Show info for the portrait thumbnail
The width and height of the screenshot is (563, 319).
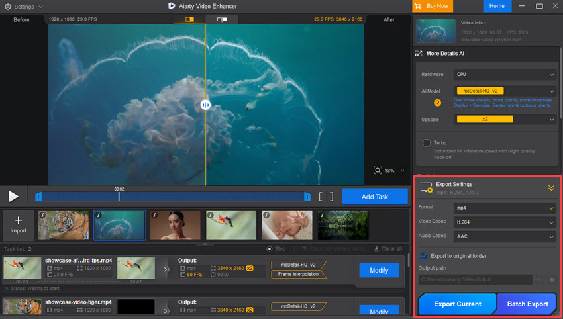pos(154,215)
